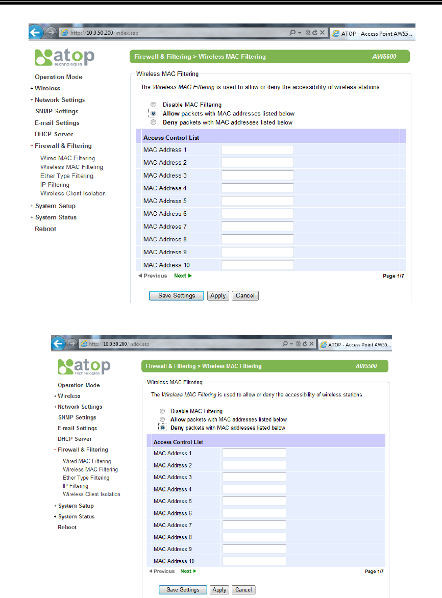Select Deny packets radio in upper window

tap(153, 122)
